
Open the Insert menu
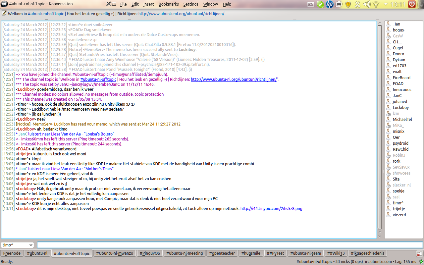click(x=148, y=4)
